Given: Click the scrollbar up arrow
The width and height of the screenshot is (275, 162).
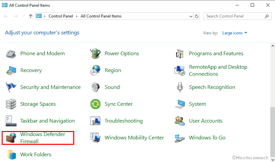Looking at the screenshot, I should click(x=273, y=46).
